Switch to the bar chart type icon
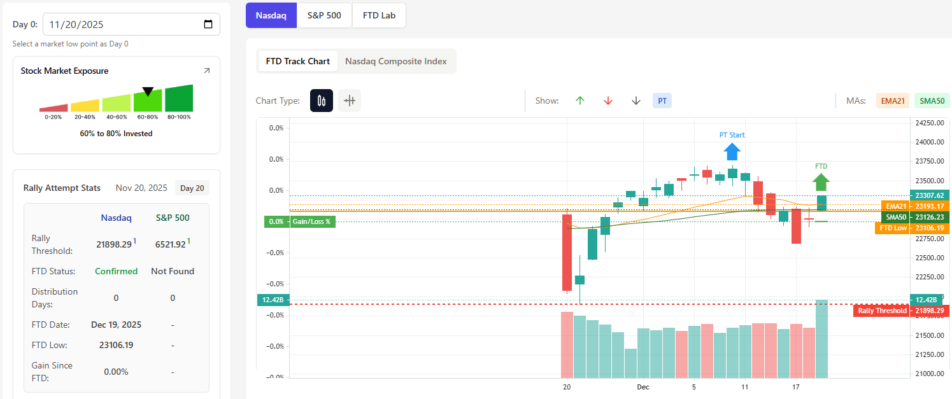This screenshot has width=952, height=399. click(350, 101)
